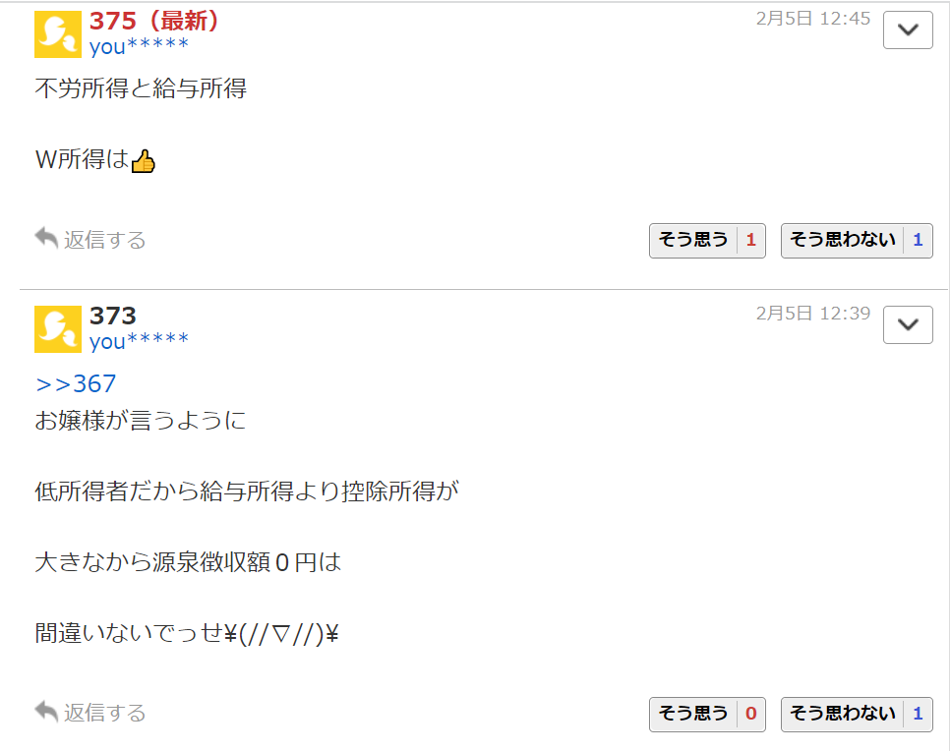This screenshot has width=950, height=751.
Task: Click the reply arrow icon under post 373
Action: tap(46, 712)
